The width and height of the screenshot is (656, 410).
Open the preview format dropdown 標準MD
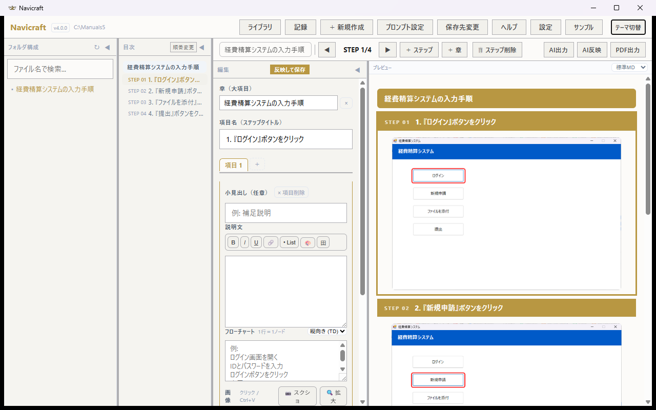click(629, 68)
